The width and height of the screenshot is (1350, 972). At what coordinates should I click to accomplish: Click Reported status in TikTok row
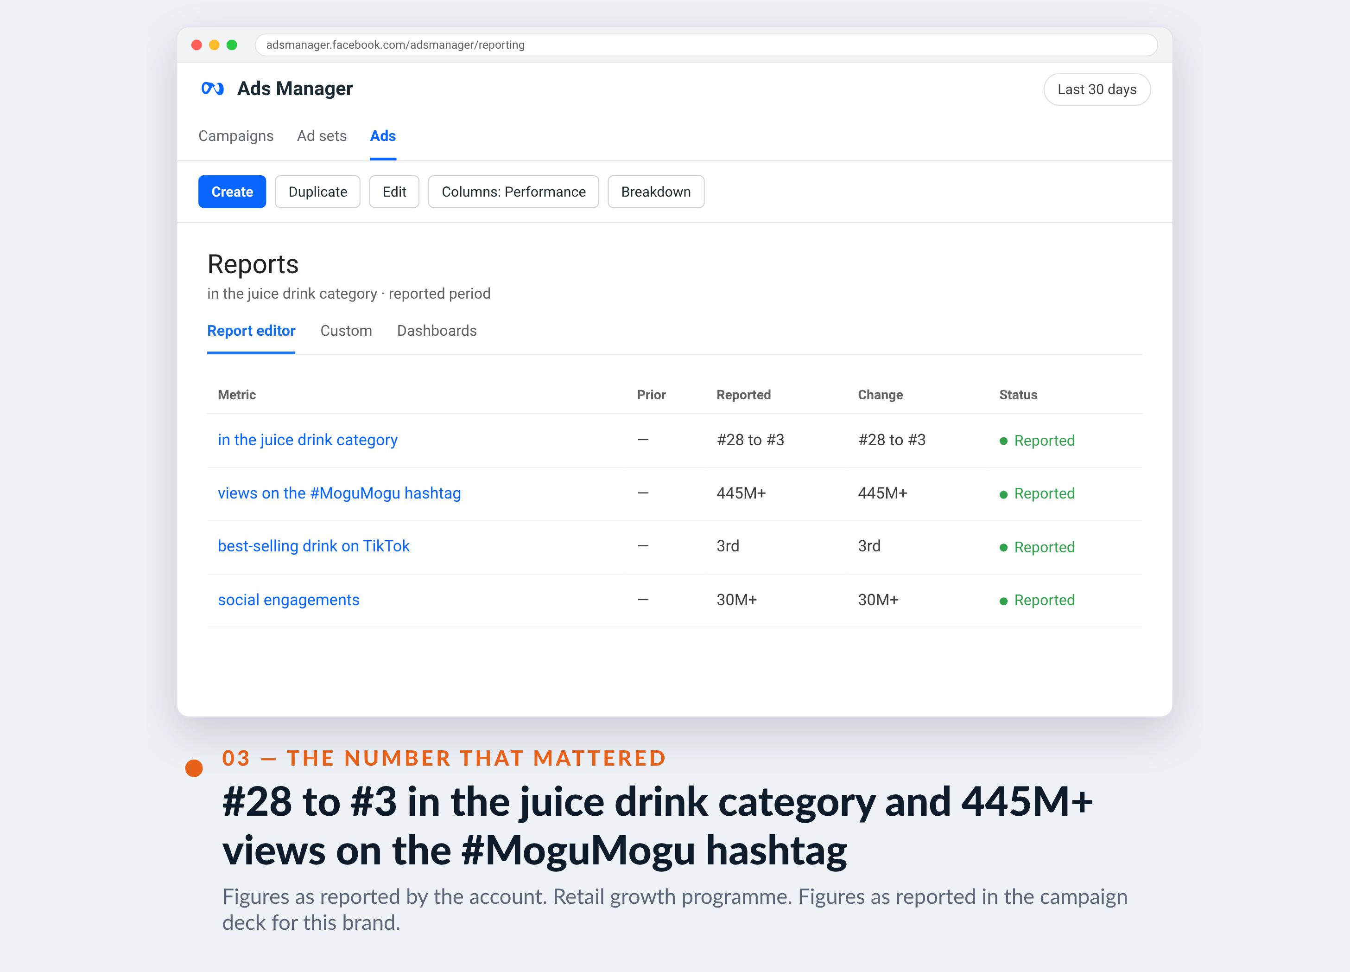pos(1037,548)
